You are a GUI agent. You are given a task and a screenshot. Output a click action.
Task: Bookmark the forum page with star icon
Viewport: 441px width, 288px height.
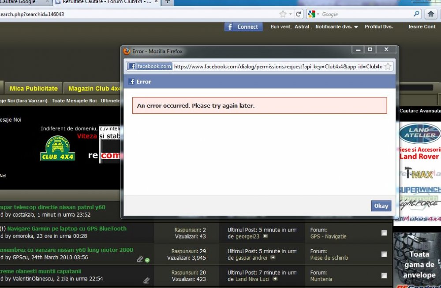(x=283, y=14)
